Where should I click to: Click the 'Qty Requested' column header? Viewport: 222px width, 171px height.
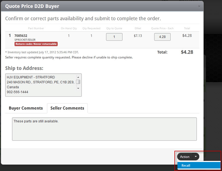click(x=91, y=28)
